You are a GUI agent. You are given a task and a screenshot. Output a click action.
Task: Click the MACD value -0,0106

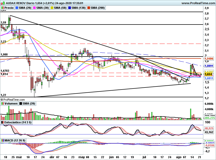(x=209, y=145)
